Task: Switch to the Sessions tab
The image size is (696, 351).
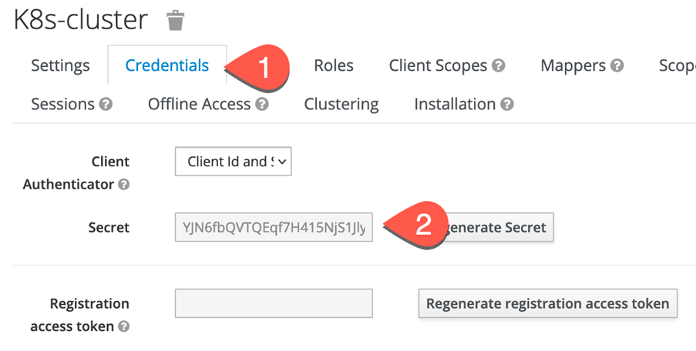Action: 62,104
